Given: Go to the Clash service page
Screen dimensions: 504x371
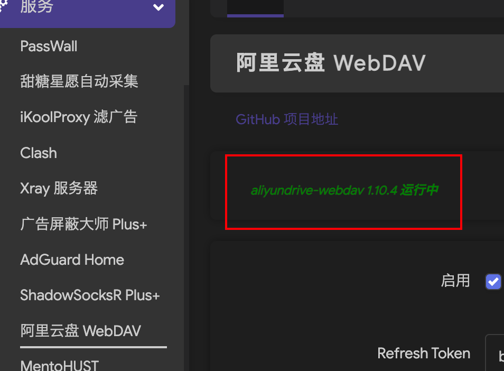Looking at the screenshot, I should [x=39, y=153].
